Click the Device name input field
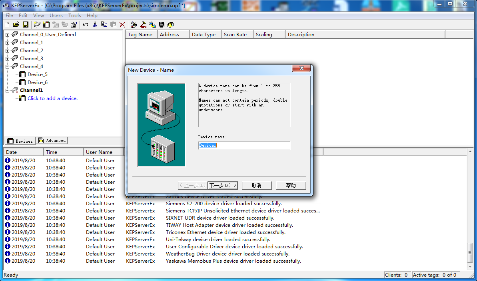 (244, 145)
